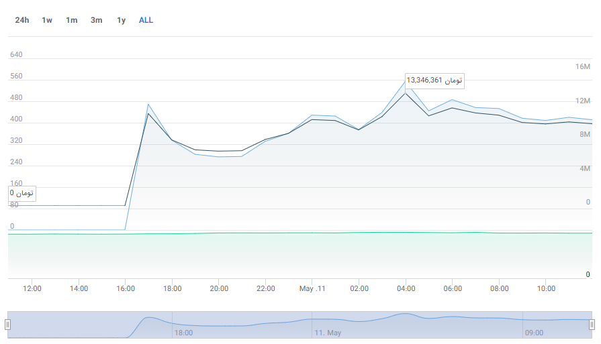601x344 pixels.
Task: Click the 18:00 marker in navigator
Action: coord(183,332)
